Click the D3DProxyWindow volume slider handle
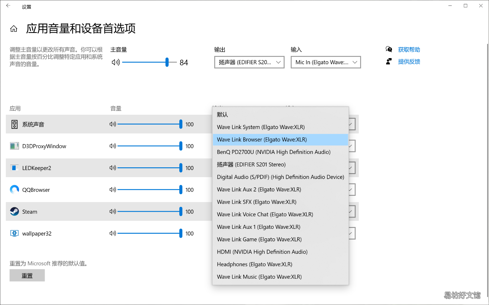The width and height of the screenshot is (489, 305). [181, 146]
